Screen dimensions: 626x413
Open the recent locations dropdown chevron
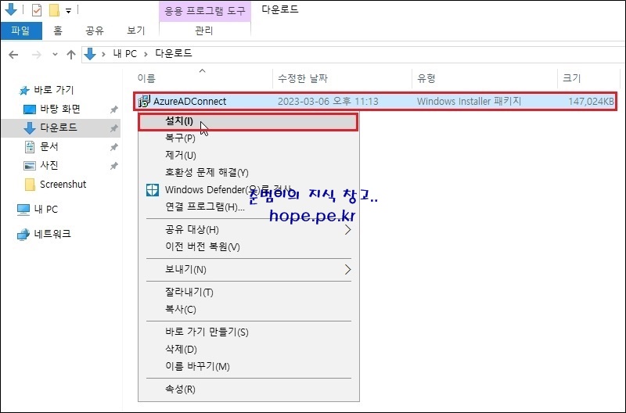(55, 55)
